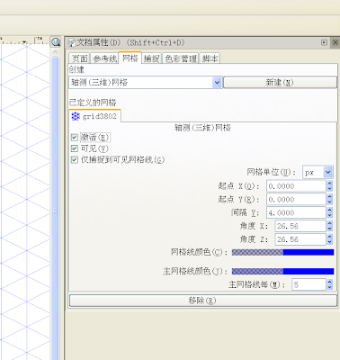Decrease 角度 X with down arrow
This screenshot has width=340, height=360.
tap(330, 229)
